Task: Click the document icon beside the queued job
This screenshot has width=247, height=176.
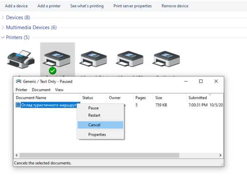Action: [x=18, y=105]
